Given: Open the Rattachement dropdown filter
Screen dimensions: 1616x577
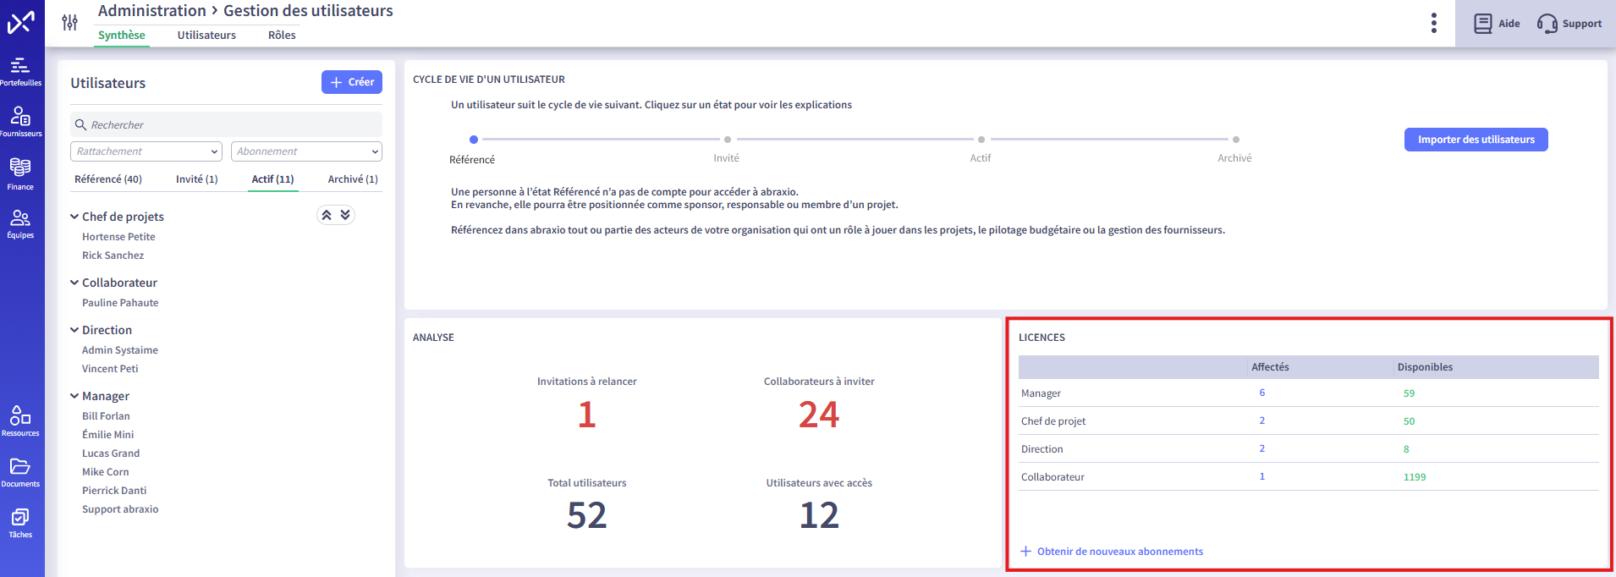Looking at the screenshot, I should (x=146, y=151).
